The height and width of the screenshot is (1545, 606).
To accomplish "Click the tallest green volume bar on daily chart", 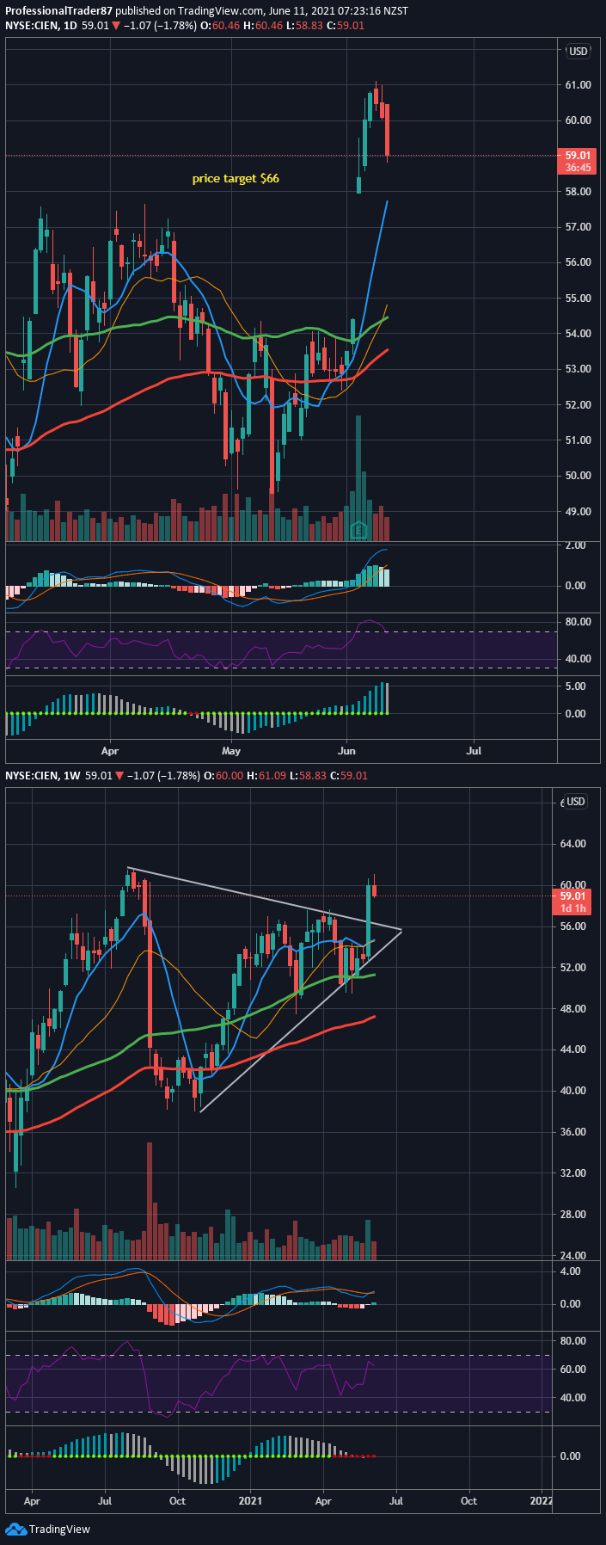I will pos(358,478).
